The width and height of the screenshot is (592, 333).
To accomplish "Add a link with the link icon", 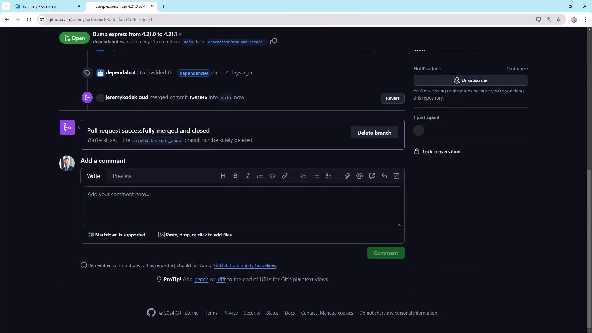I will (x=285, y=176).
